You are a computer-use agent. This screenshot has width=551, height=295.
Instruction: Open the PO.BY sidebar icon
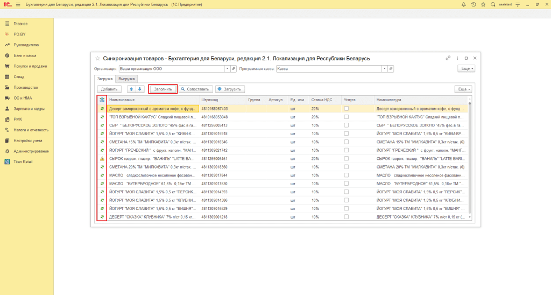click(x=7, y=34)
